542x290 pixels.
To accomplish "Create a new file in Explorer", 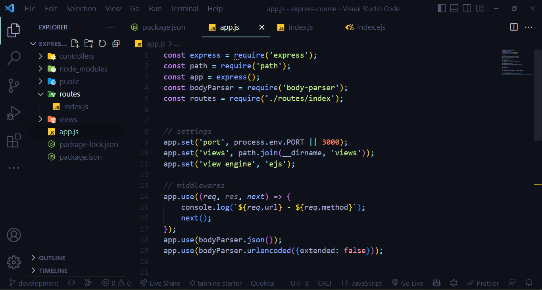I will click(x=75, y=44).
